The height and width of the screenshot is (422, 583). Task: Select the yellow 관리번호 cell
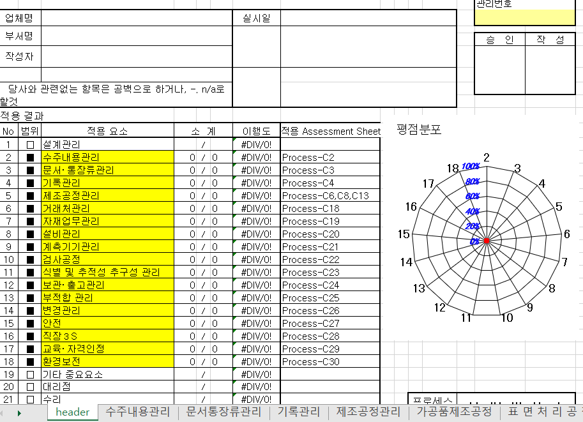525,17
